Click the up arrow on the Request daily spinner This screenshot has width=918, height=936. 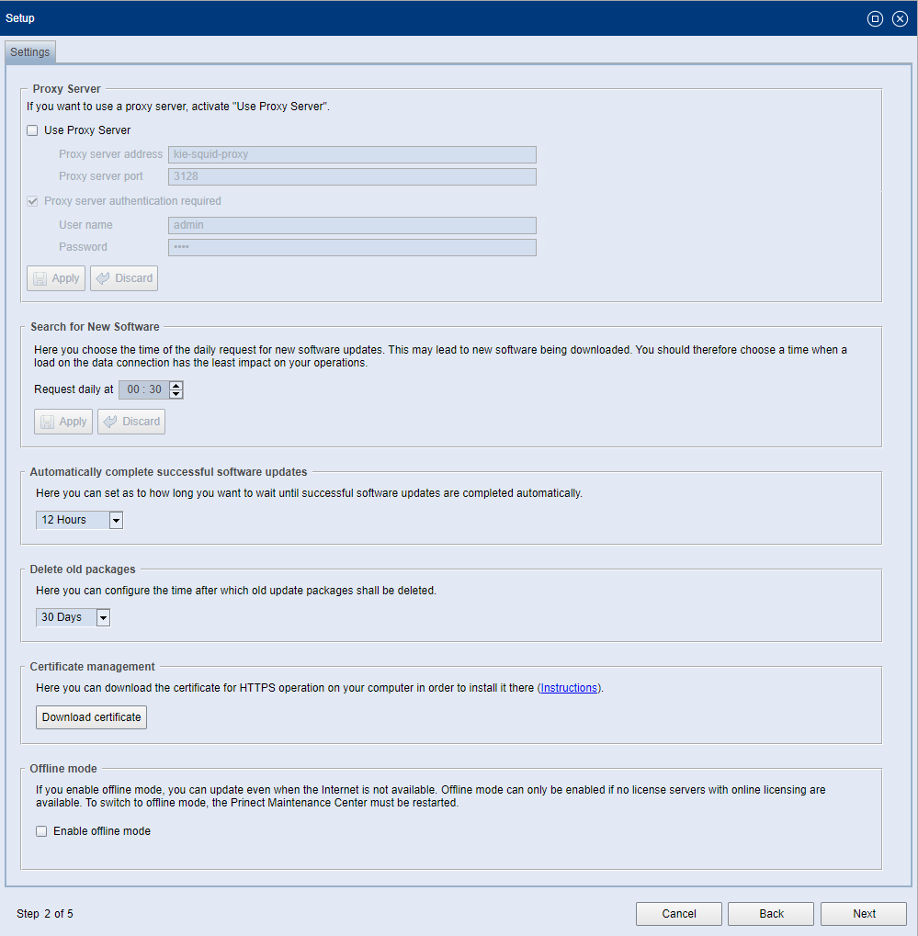coord(176,385)
